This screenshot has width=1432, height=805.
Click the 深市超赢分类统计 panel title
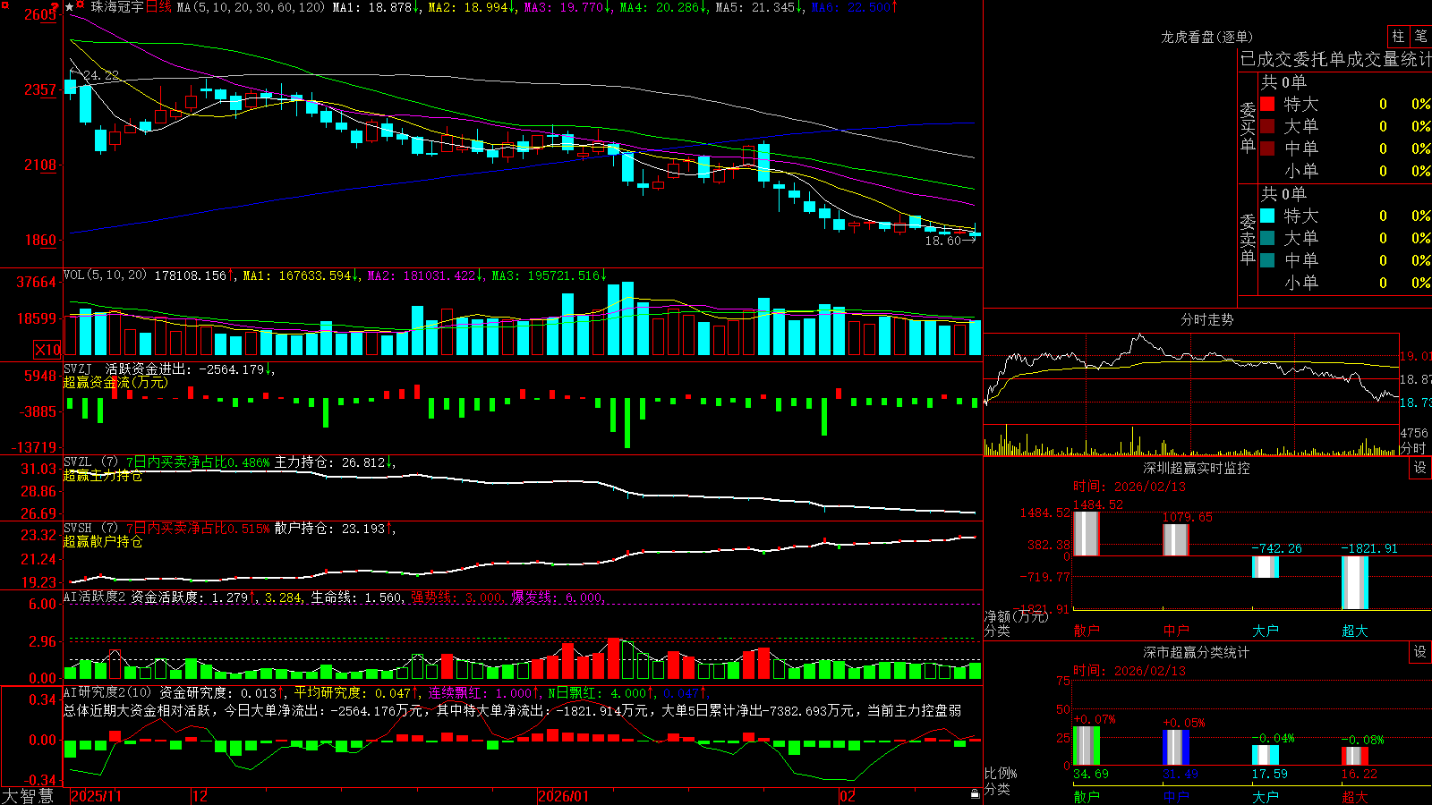tap(1197, 652)
